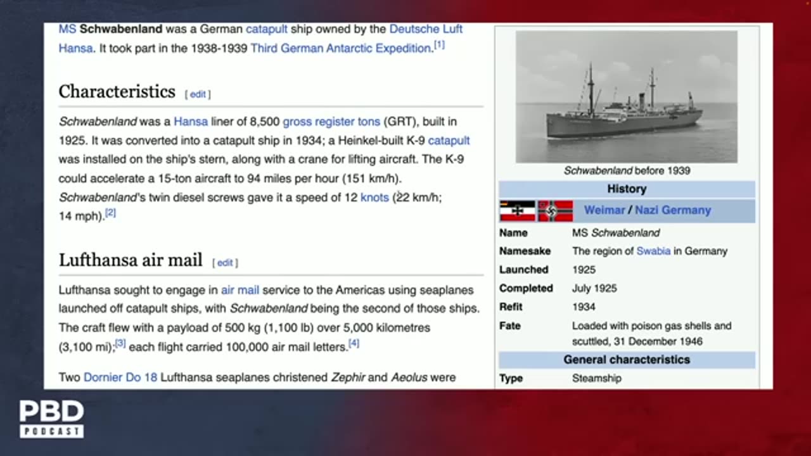Click the Refit value '1934'

pos(584,307)
